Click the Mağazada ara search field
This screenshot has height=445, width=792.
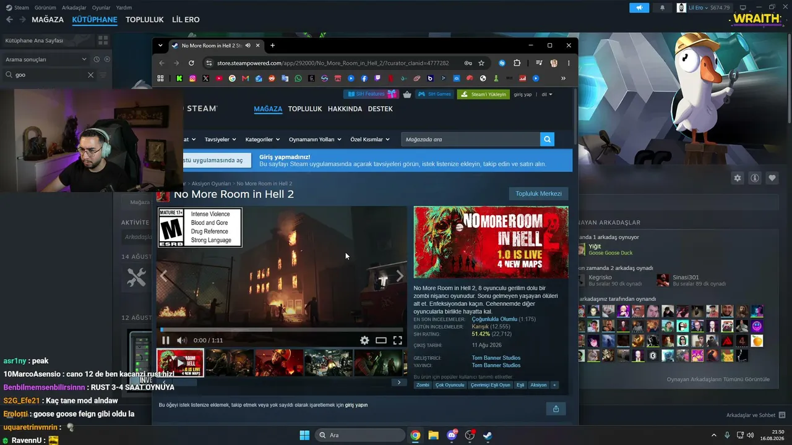tap(470, 140)
